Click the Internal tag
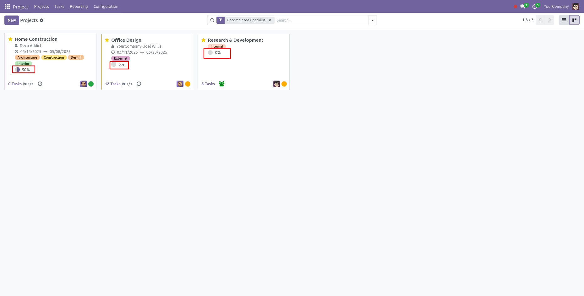Image resolution: width=584 pixels, height=296 pixels. tap(217, 46)
